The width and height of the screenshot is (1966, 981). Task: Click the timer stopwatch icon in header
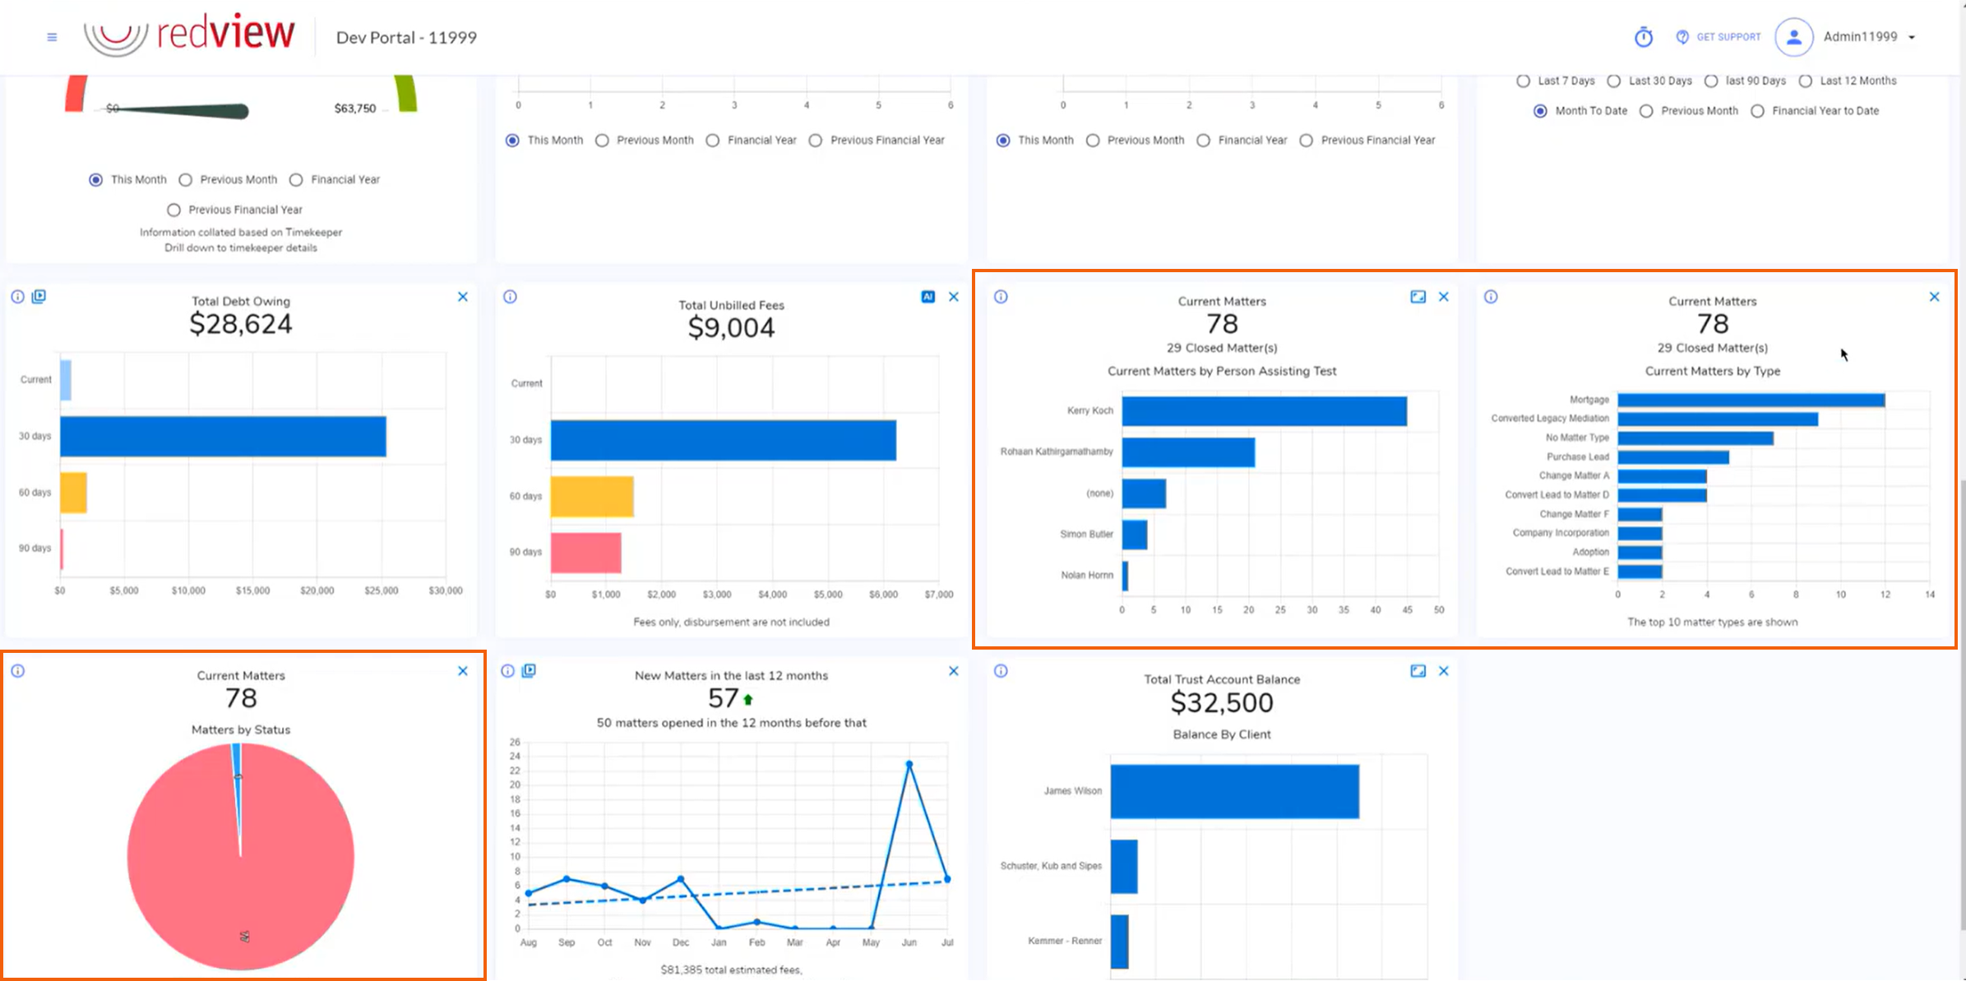pos(1643,37)
